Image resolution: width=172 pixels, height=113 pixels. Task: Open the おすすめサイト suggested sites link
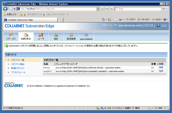point(33,14)
